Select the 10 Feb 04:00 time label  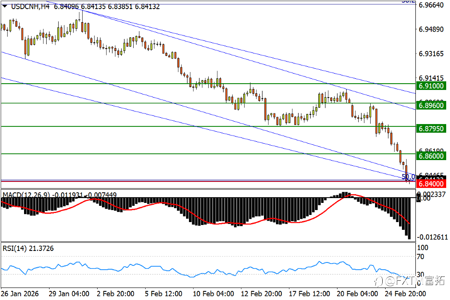point(213,294)
